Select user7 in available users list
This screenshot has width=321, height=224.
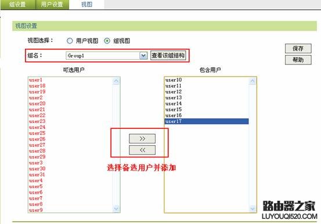(71, 199)
